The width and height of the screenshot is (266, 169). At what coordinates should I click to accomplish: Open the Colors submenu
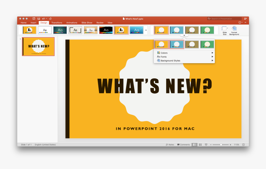[x=184, y=53]
